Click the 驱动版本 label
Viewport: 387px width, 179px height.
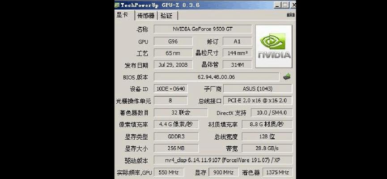[x=136, y=161]
